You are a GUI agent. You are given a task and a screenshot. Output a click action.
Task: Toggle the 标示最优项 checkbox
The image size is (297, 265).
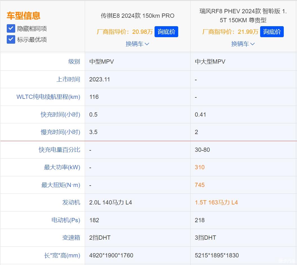click(x=11, y=40)
